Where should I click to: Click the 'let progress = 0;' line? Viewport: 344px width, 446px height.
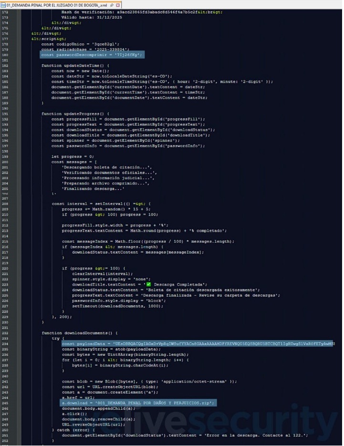click(73, 157)
